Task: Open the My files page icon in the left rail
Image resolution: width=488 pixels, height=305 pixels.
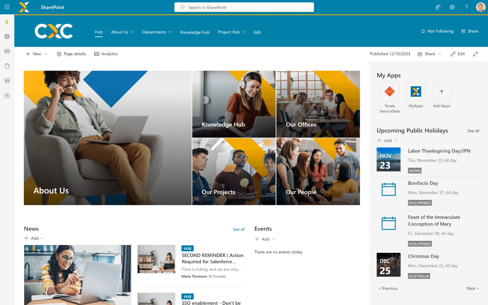Action: click(7, 66)
